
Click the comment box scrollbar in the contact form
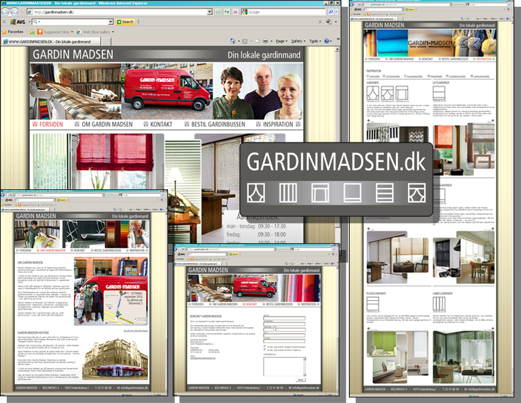click(x=305, y=366)
